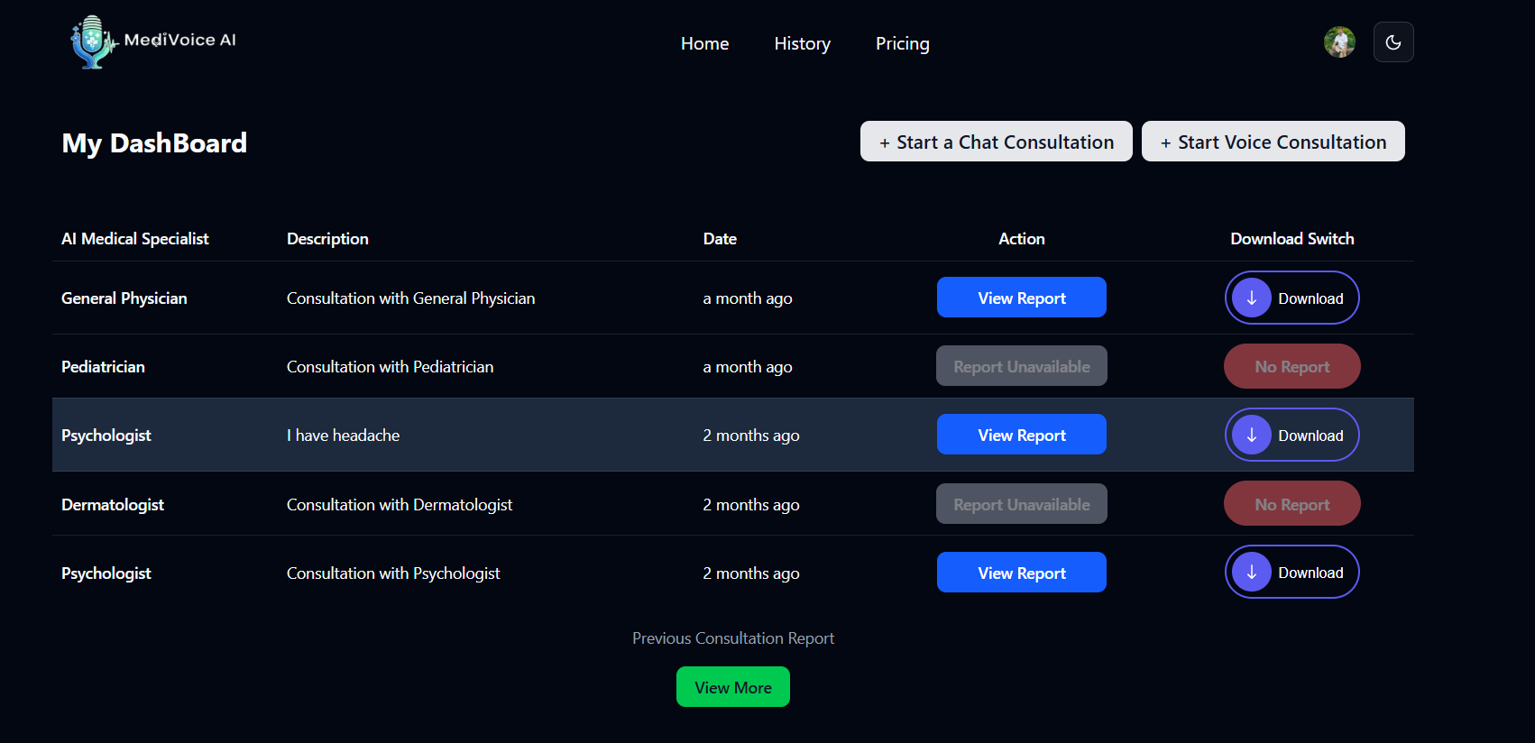Click No Report in Pediatrician row
1535x743 pixels.
(1292, 366)
